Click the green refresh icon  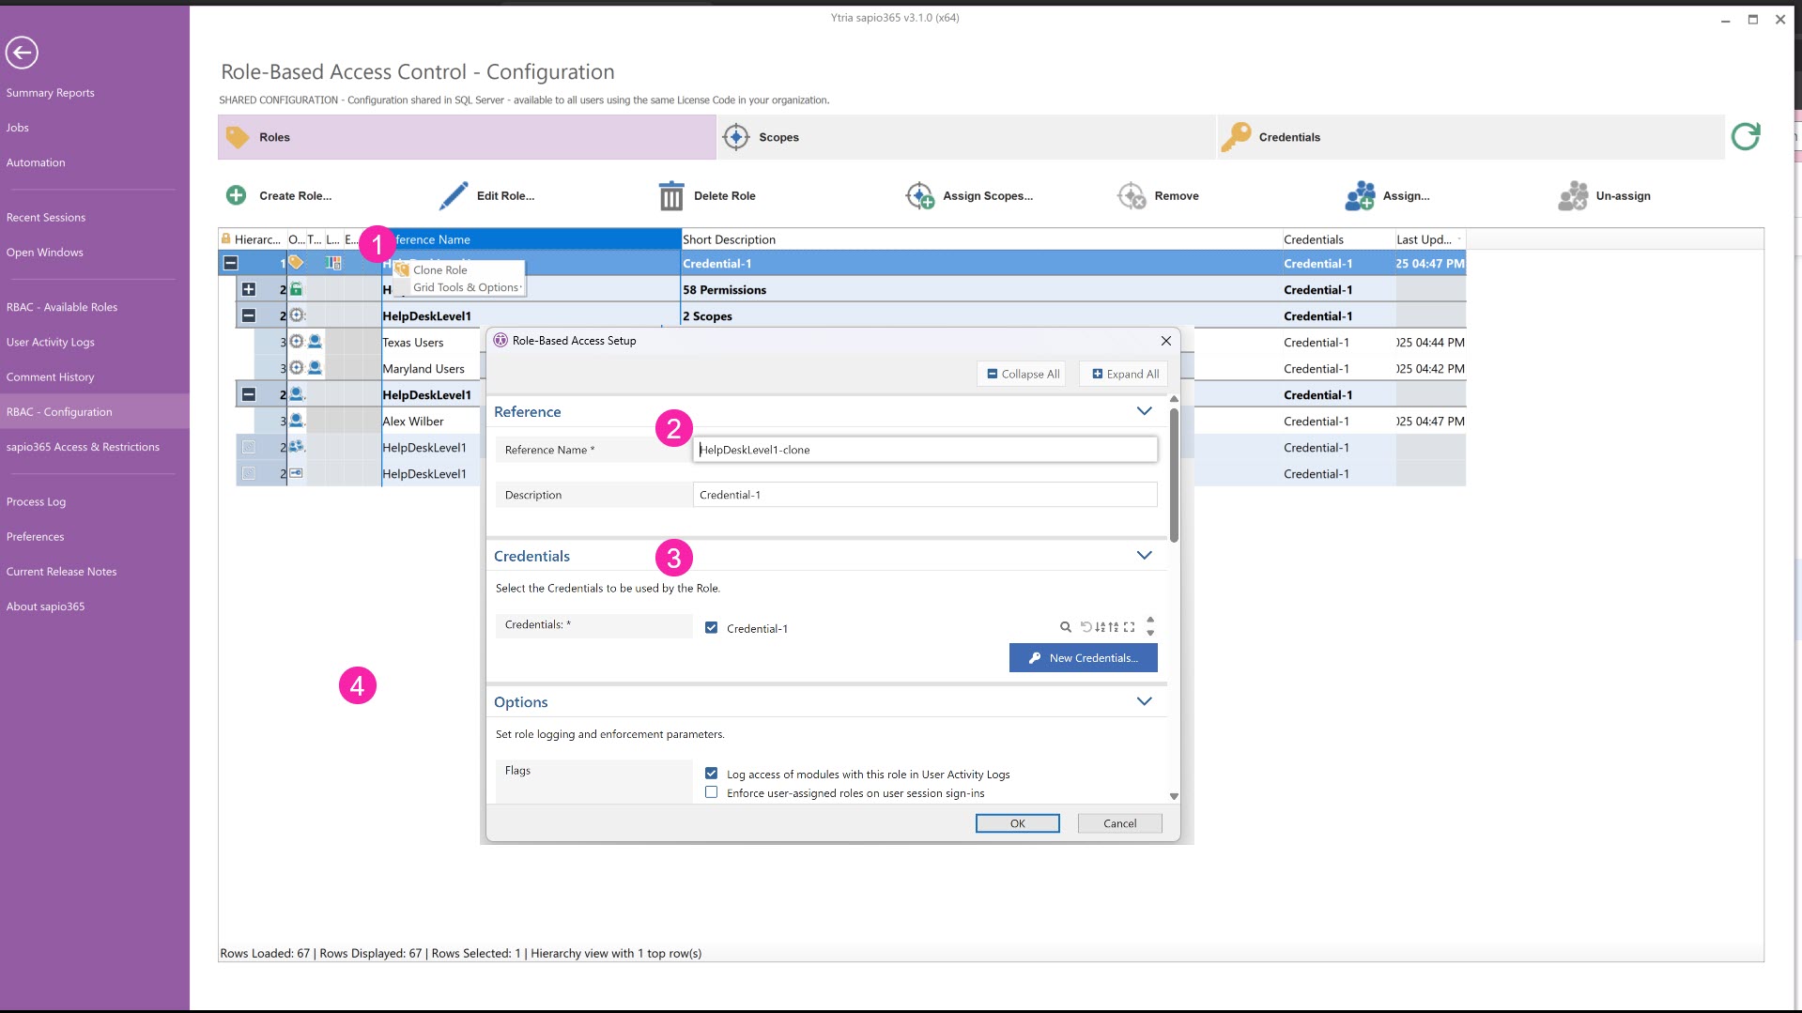coord(1745,137)
